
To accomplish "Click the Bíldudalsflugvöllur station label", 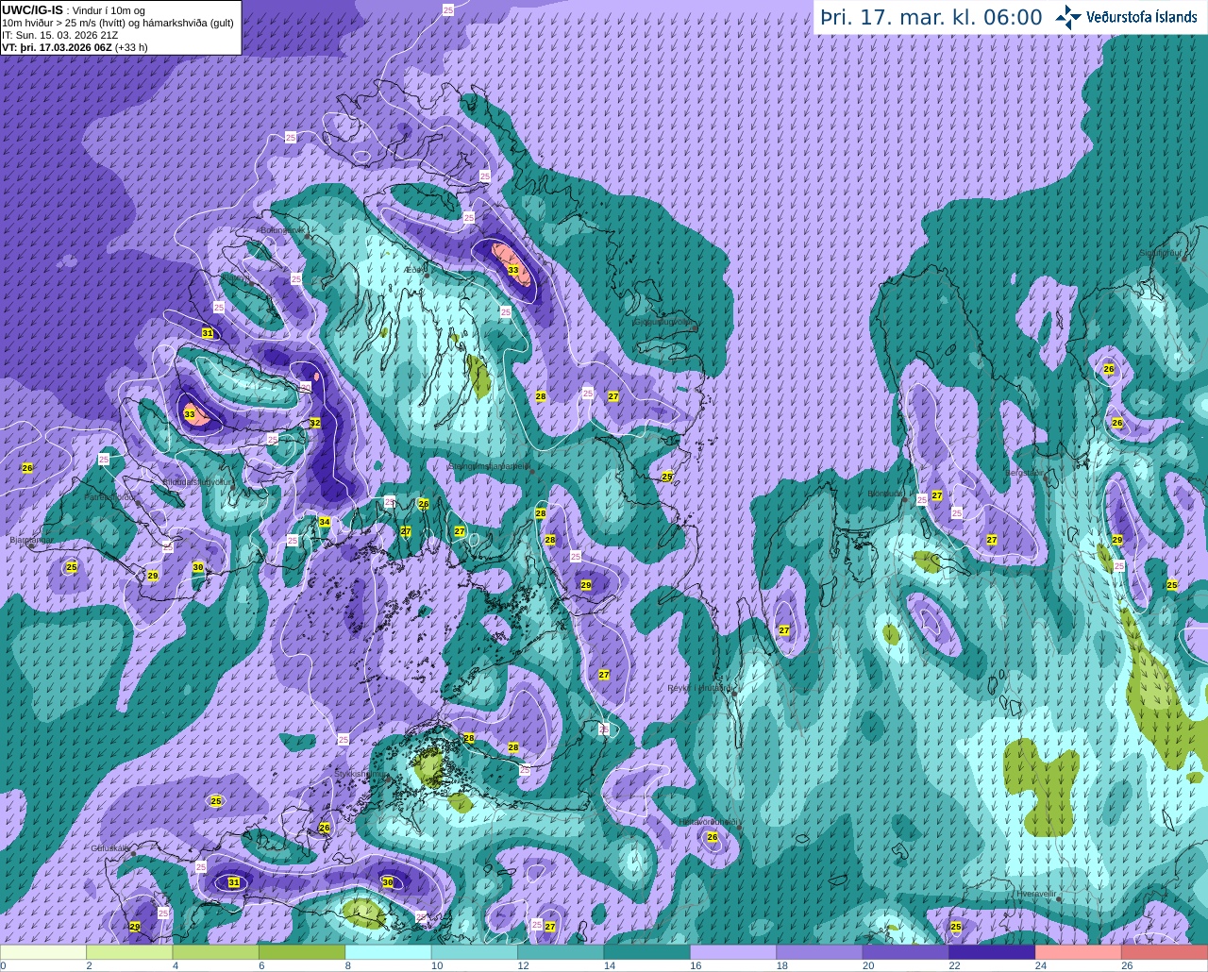I will [196, 481].
